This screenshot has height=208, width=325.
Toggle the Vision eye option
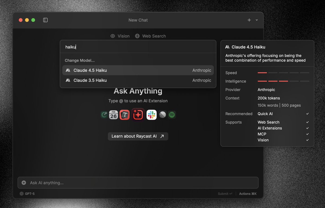click(x=120, y=36)
